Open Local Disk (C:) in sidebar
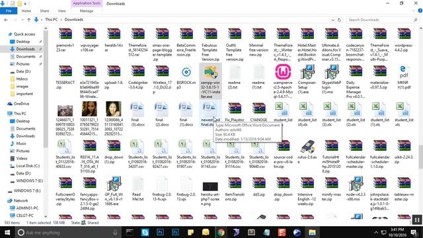423x238 pixels. point(28,166)
